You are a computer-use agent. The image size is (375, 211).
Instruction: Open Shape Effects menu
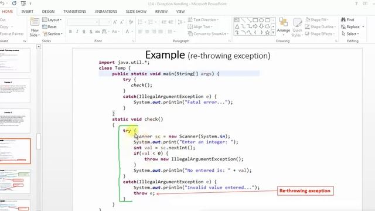coord(320,34)
